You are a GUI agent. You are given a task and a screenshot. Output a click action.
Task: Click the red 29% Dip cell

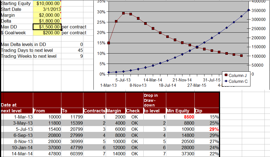click(x=214, y=129)
